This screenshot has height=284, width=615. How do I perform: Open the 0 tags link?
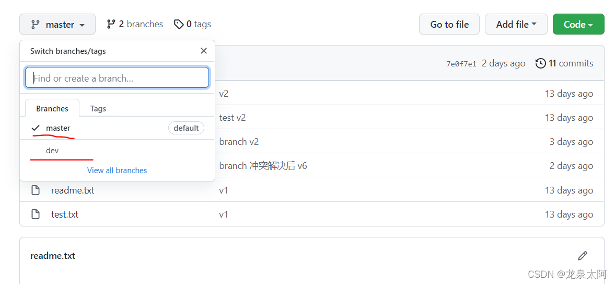coord(192,25)
